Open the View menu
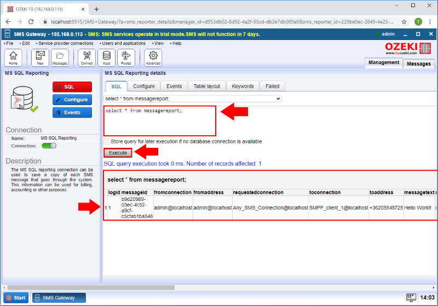The width and height of the screenshot is (438, 306). pyautogui.click(x=159, y=43)
